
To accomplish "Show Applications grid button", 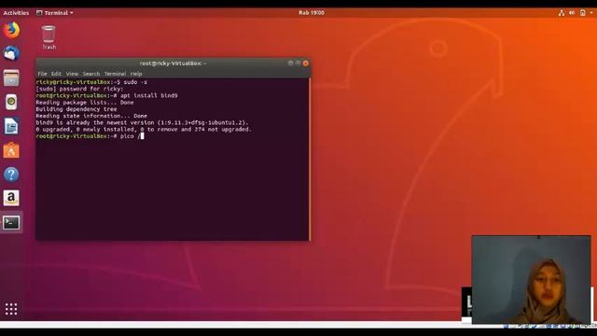I will tap(11, 309).
